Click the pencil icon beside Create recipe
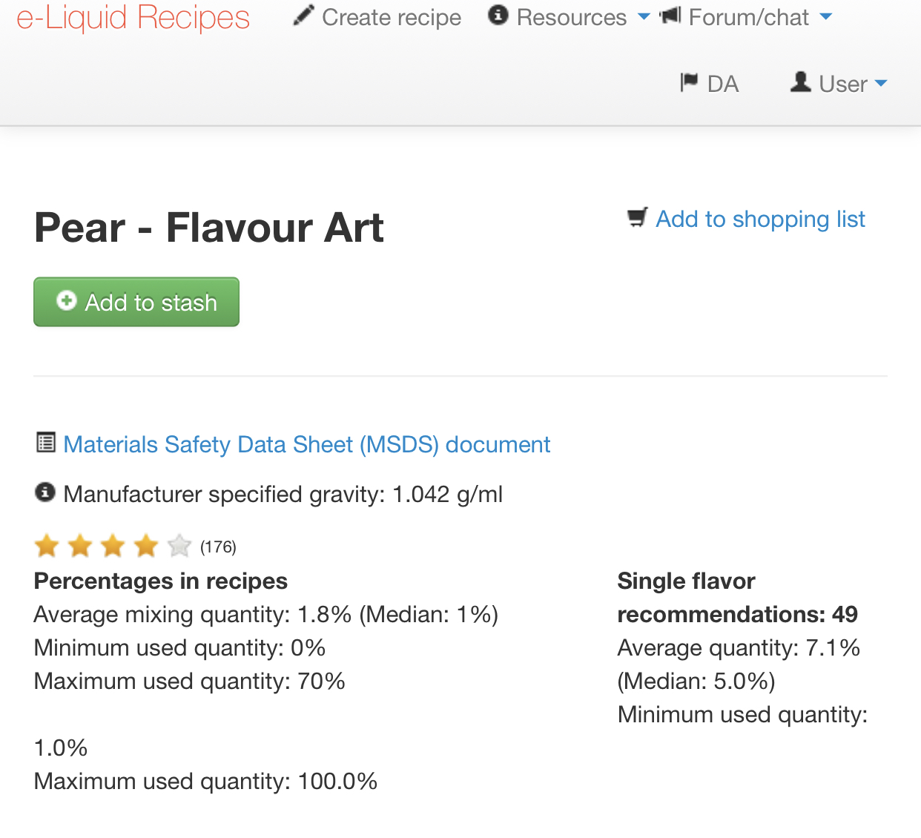Screen dimensions: 921x838 (303, 16)
